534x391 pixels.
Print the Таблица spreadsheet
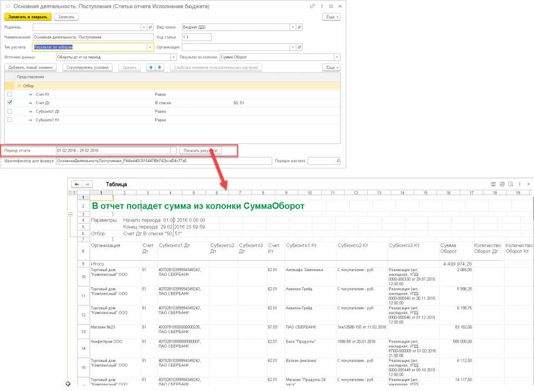502,184
